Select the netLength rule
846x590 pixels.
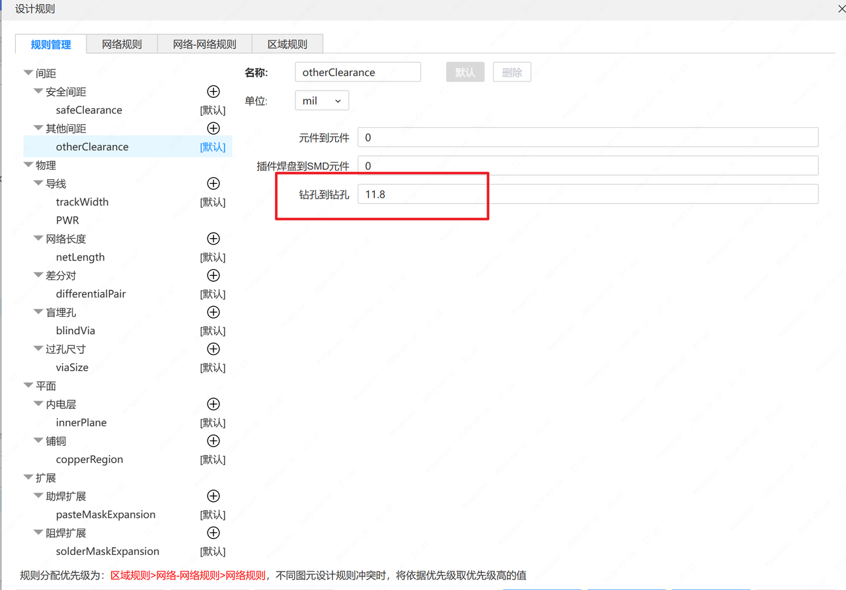click(81, 257)
